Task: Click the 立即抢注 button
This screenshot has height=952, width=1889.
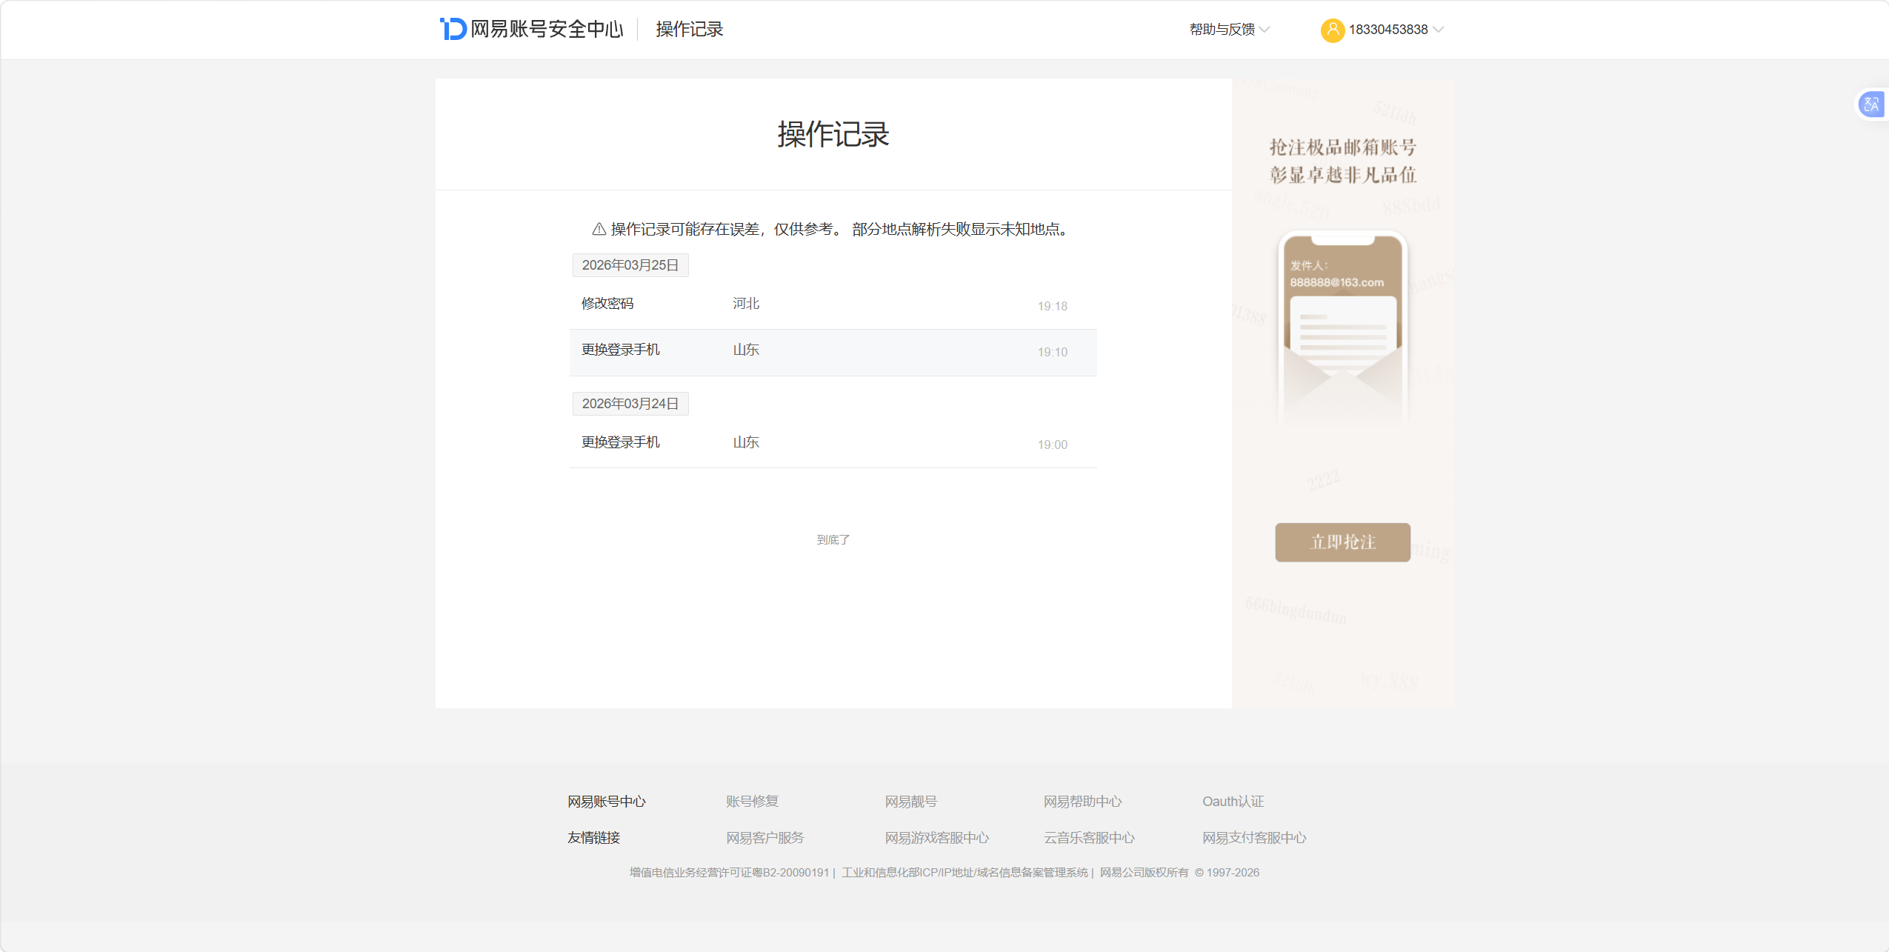Action: (1342, 542)
